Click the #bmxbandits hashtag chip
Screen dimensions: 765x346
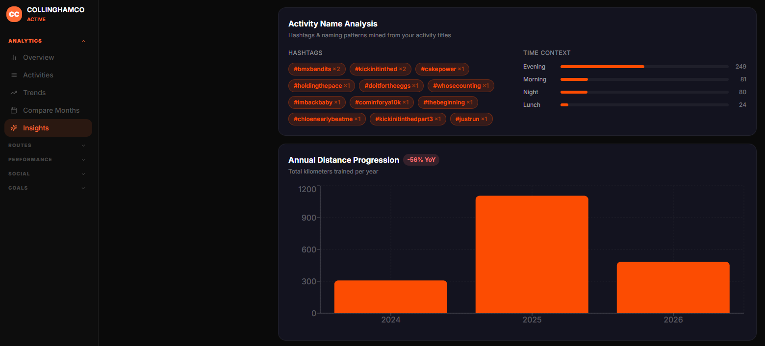[x=317, y=69]
